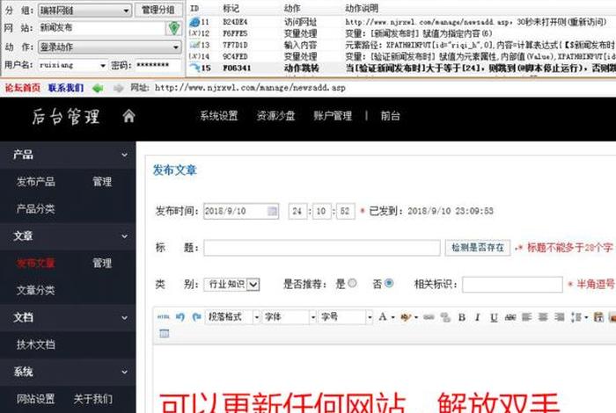The image size is (616, 413).
Task: Click the minute field showing 10
Action: (x=321, y=211)
